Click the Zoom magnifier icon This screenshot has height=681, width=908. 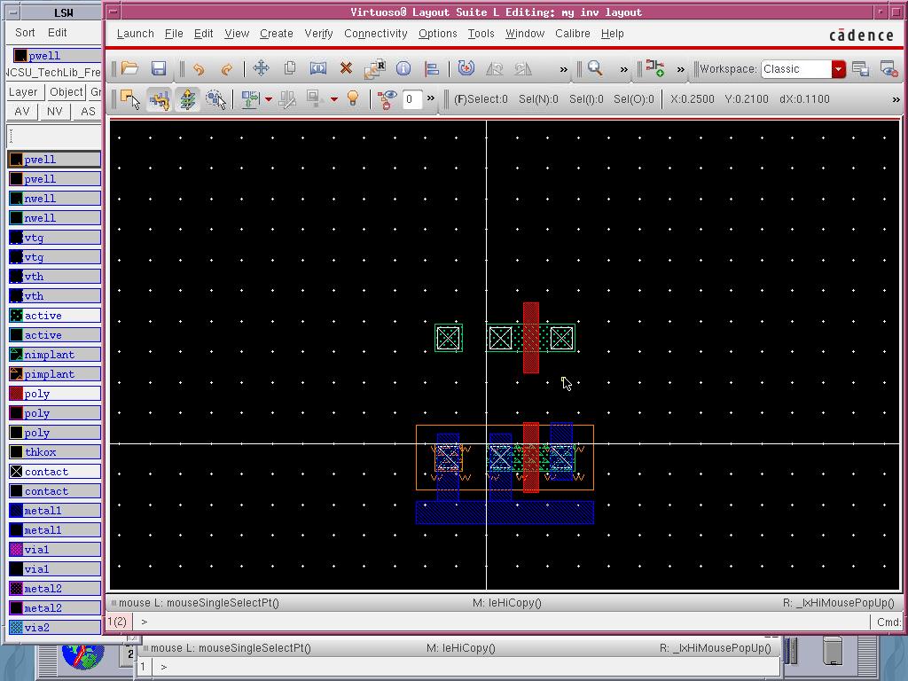click(x=595, y=68)
